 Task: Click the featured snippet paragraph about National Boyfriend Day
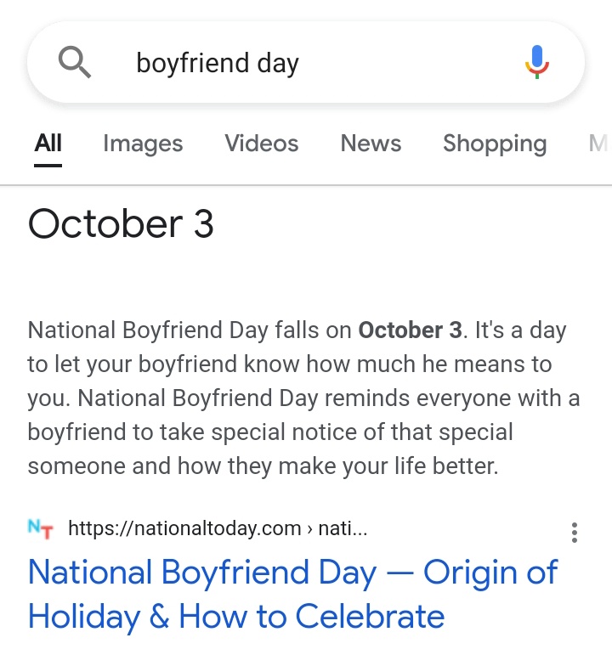click(x=303, y=398)
